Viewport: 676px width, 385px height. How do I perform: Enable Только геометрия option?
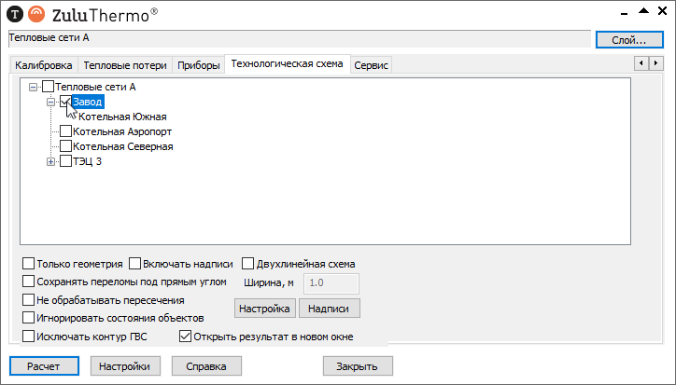(x=28, y=264)
